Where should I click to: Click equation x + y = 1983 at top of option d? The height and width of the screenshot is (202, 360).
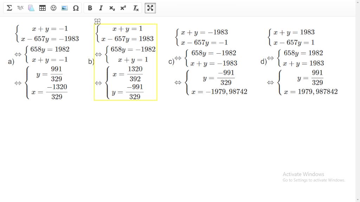tap(294, 32)
